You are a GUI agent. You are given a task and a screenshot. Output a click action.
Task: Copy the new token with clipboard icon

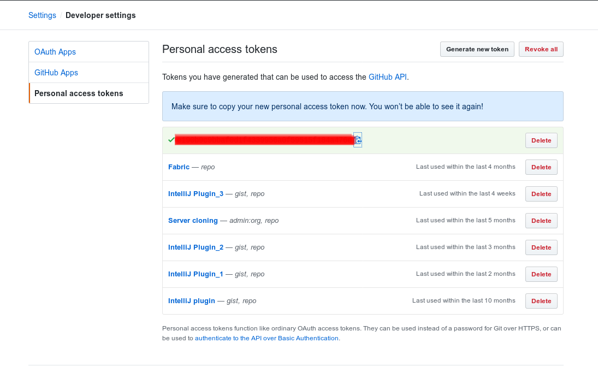click(x=358, y=140)
